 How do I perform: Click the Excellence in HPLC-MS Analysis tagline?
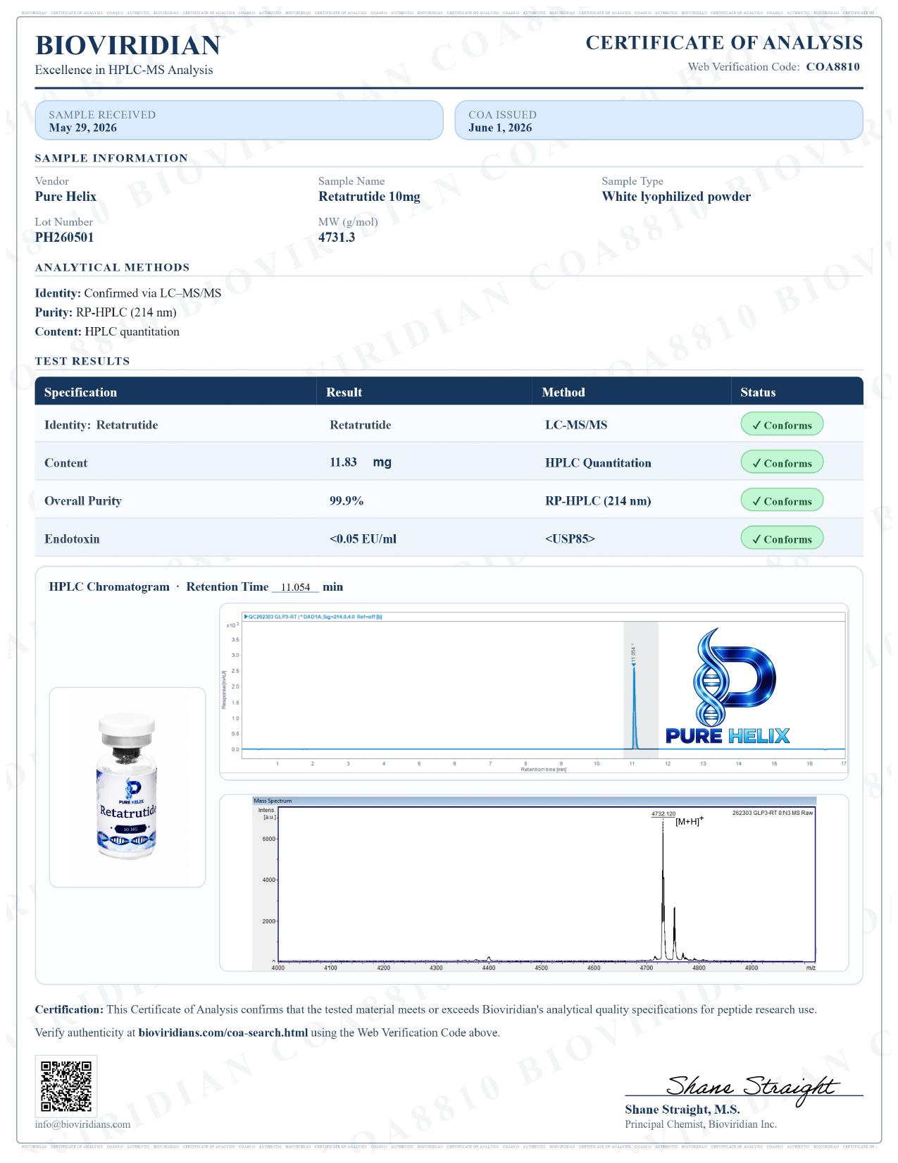click(x=124, y=70)
